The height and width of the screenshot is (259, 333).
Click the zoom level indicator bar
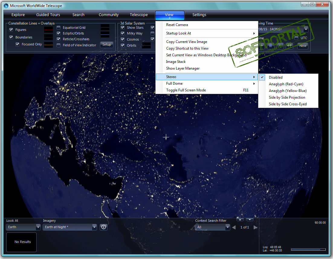point(308,249)
